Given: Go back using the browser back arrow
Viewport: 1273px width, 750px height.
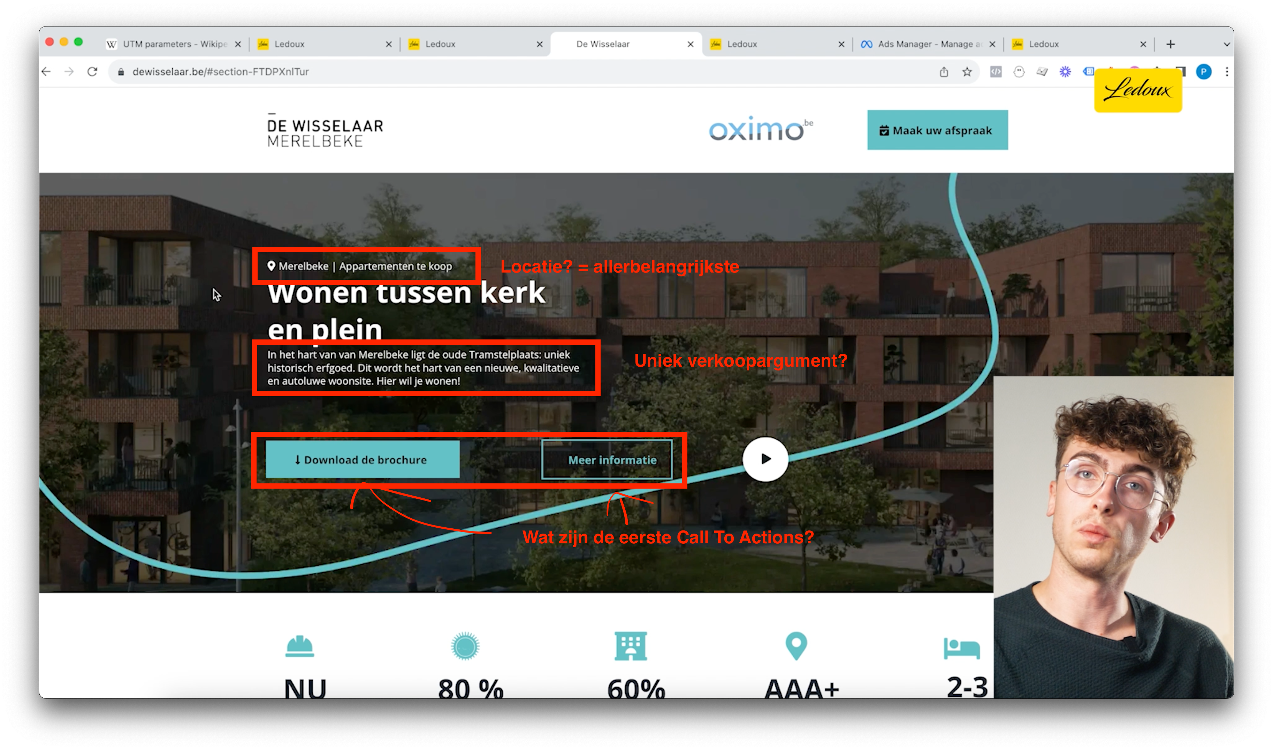Looking at the screenshot, I should coord(46,72).
